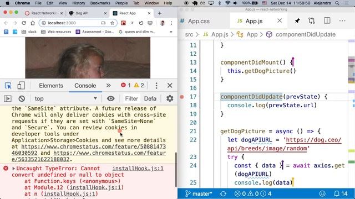
Task: Open the Apple menu
Action: (7, 3)
